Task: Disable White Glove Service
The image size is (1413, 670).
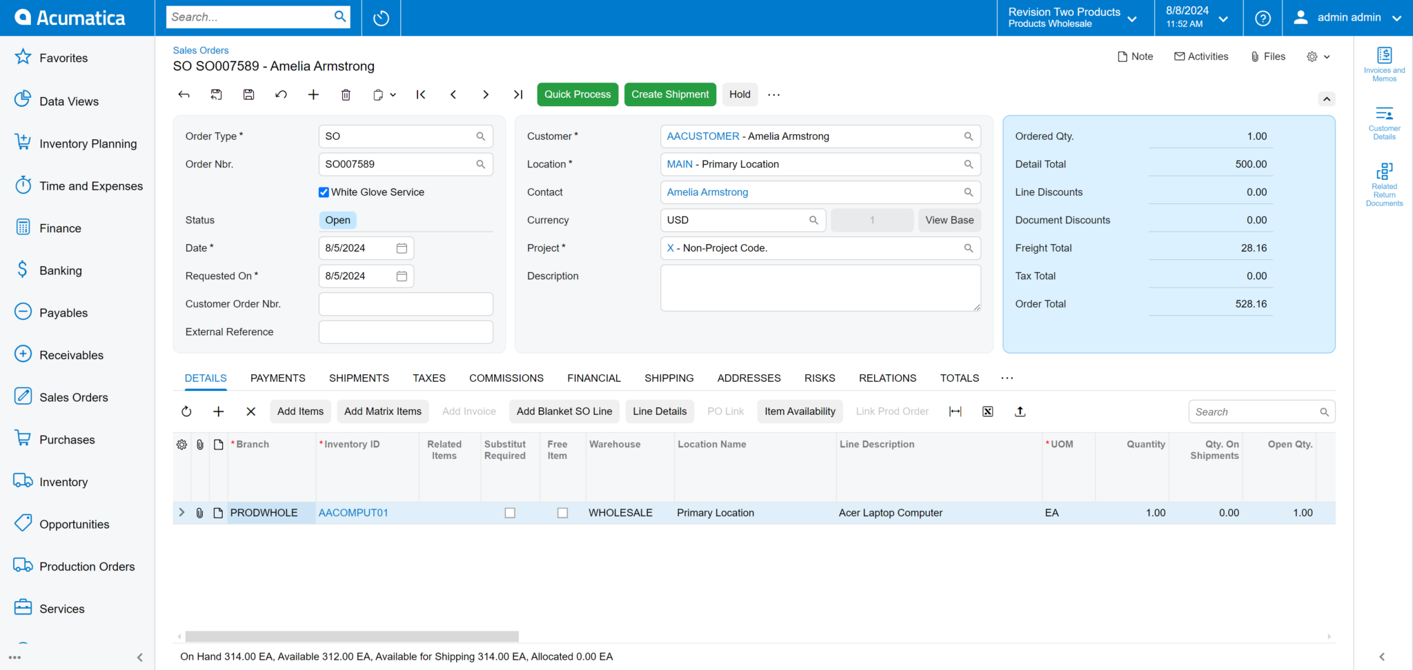Action: [x=324, y=192]
